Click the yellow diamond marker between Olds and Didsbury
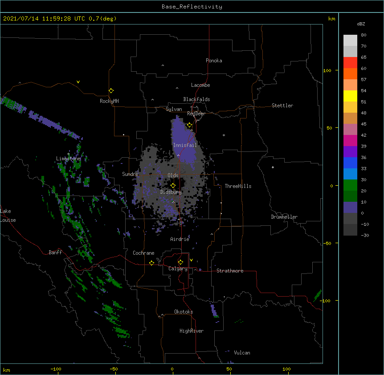384x375 pixels. pos(173,186)
